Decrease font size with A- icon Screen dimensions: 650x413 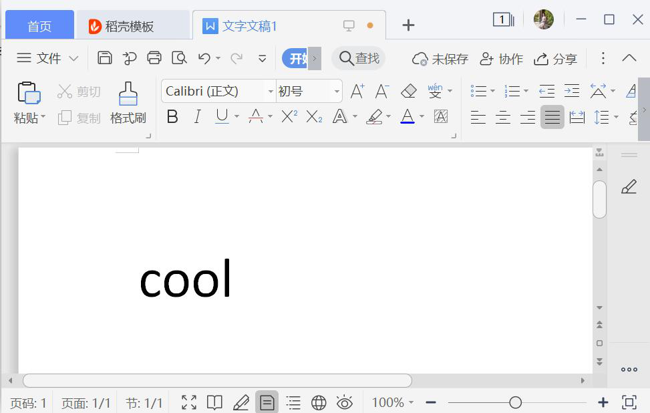(382, 92)
